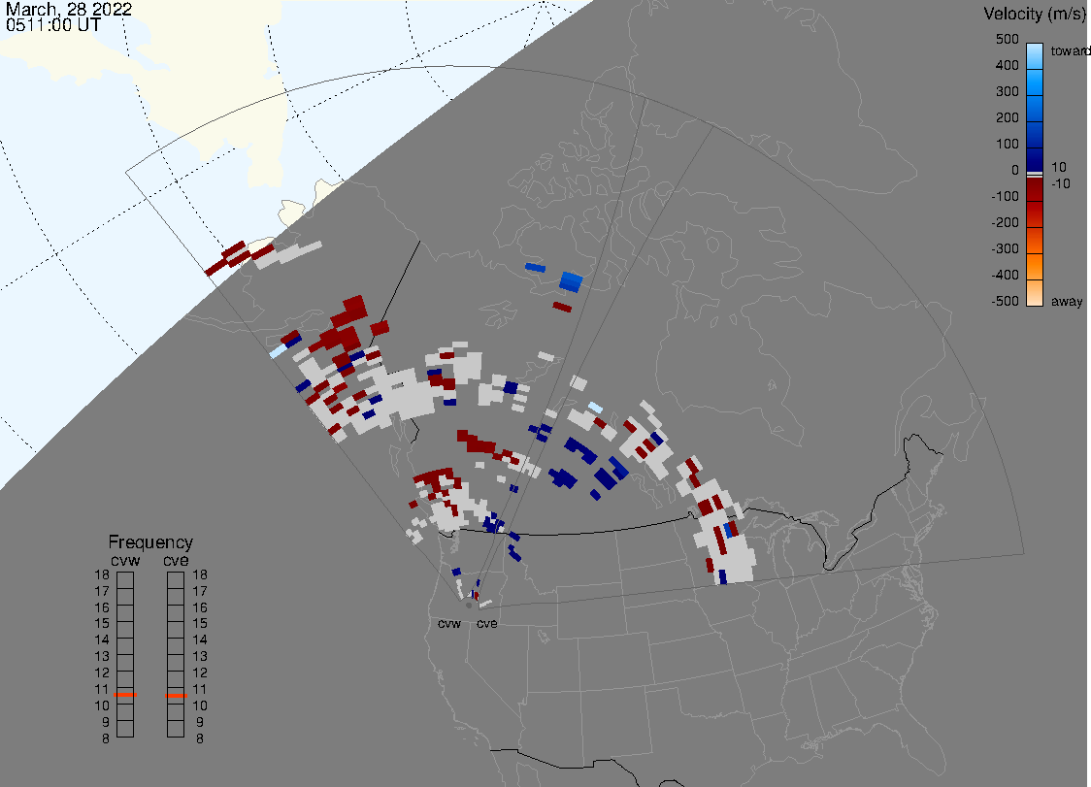Click the -10 threshold label
Viewport: 1091px width, 787px height.
pos(1060,183)
